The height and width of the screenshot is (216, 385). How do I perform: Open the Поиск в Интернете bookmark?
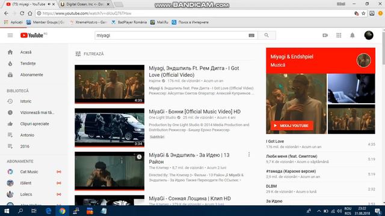coord(191,22)
